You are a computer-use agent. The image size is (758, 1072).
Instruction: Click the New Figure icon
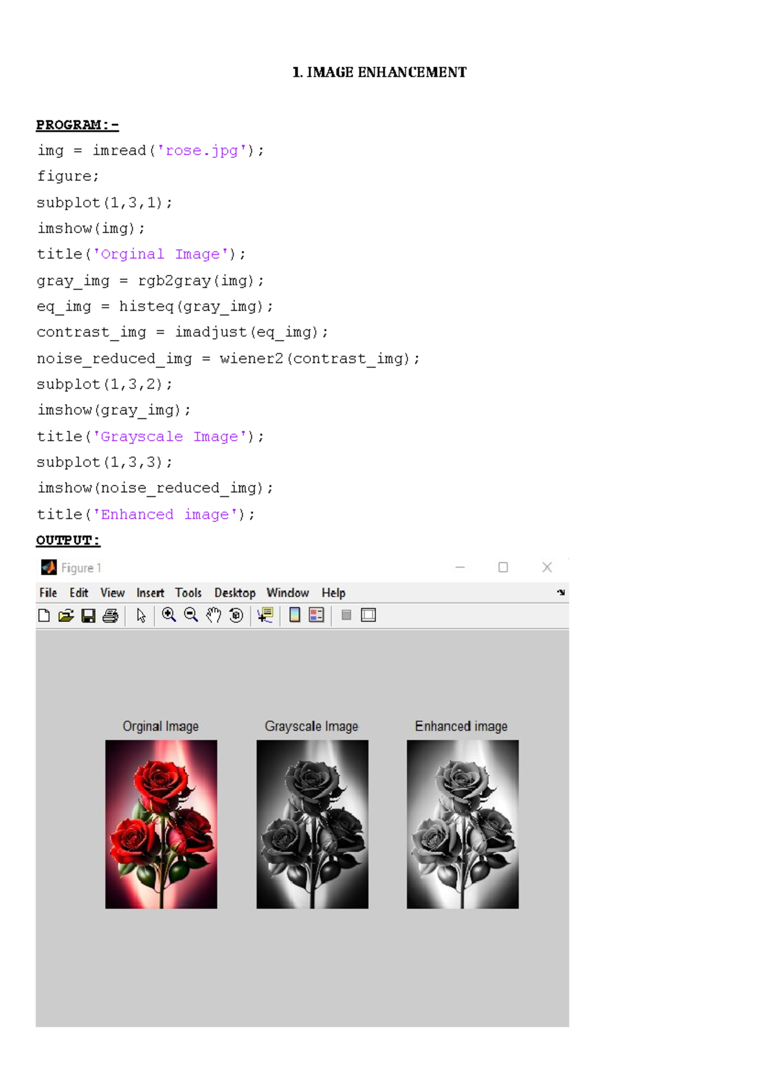[x=44, y=616]
